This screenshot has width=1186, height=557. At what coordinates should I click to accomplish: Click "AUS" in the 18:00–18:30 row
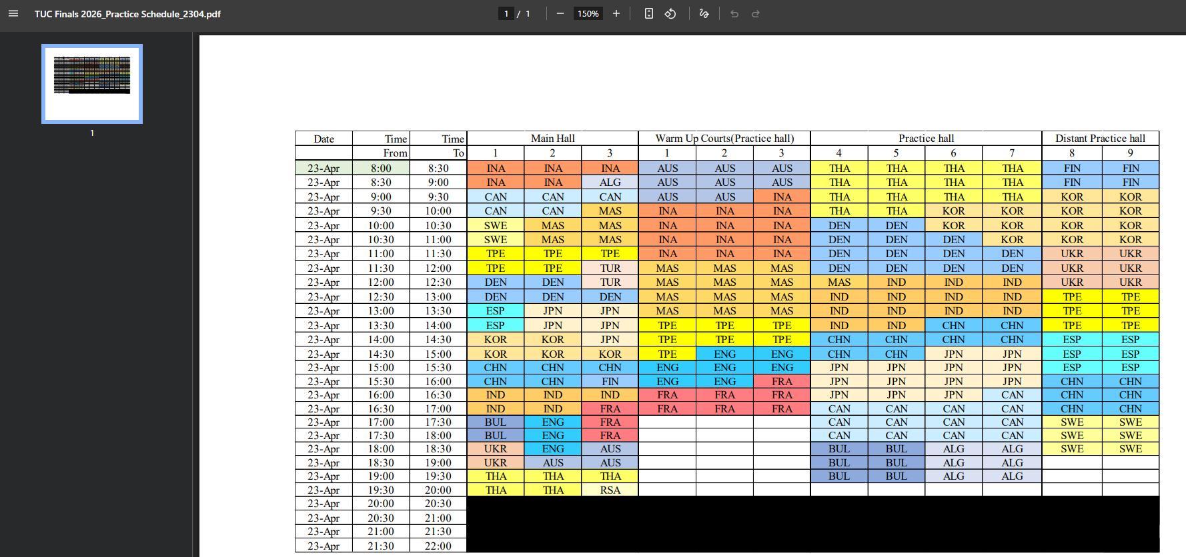point(610,449)
